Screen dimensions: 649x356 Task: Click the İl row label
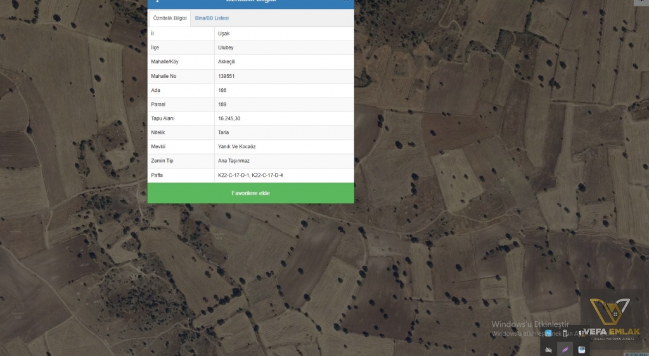coord(152,34)
